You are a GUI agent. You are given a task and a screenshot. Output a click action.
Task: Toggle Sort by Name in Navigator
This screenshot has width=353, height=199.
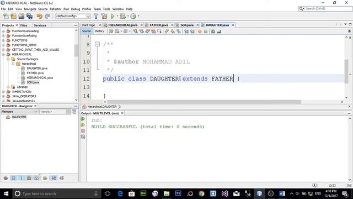pyautogui.click(x=54, y=178)
